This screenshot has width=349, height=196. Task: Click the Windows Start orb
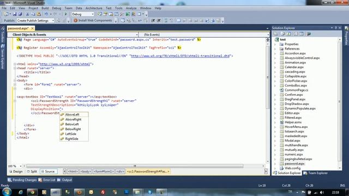(x=7, y=192)
